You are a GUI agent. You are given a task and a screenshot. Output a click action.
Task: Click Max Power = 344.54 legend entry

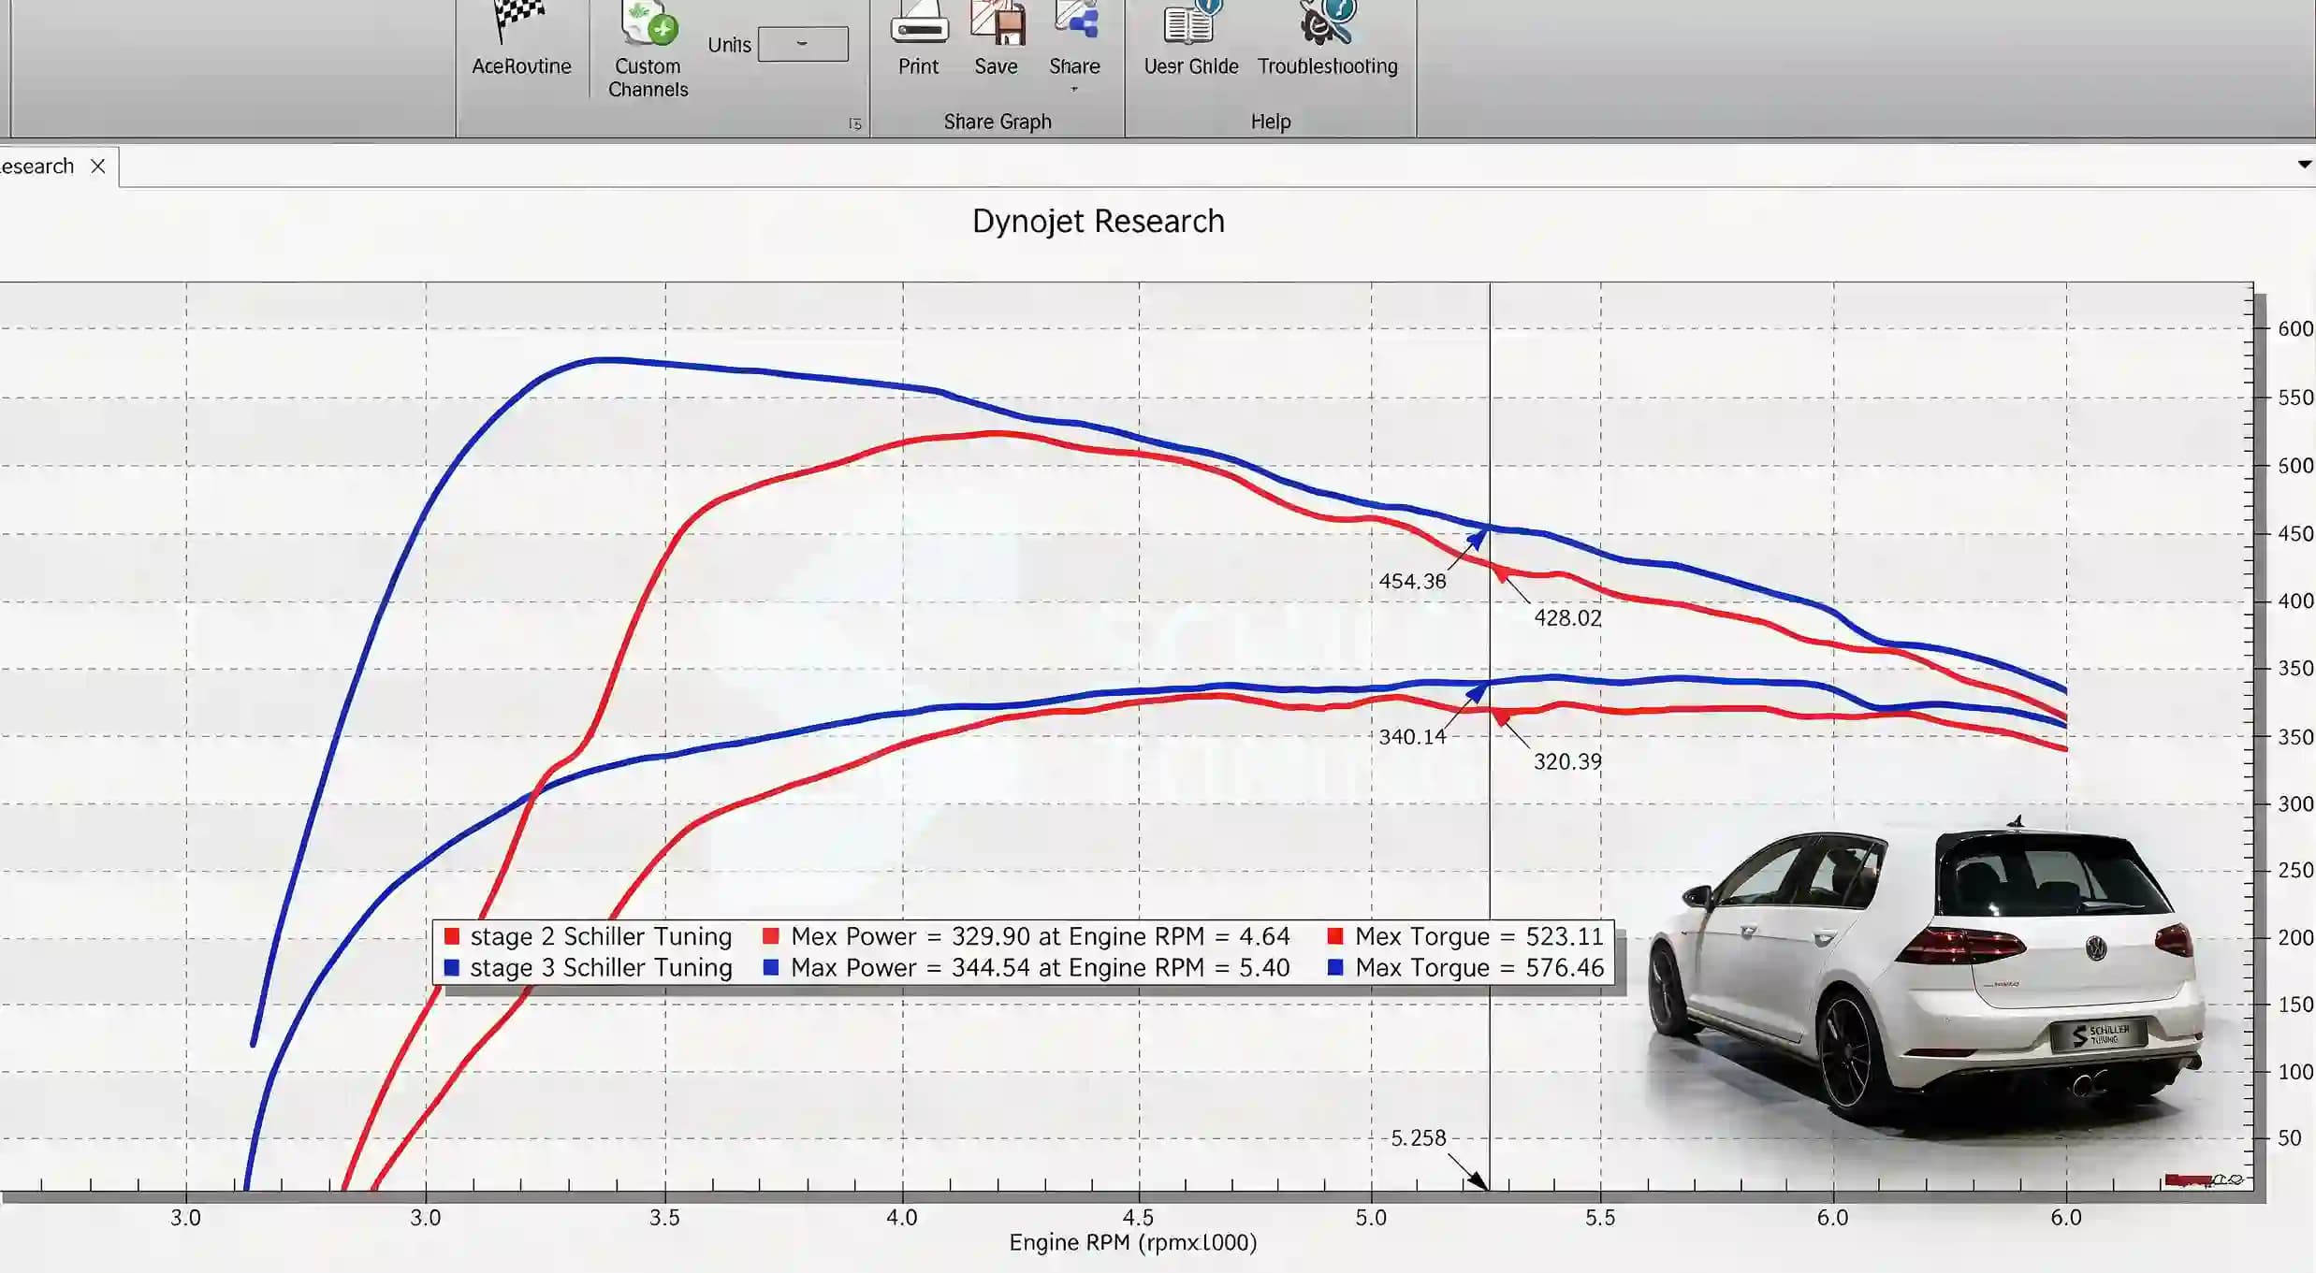click(1027, 967)
